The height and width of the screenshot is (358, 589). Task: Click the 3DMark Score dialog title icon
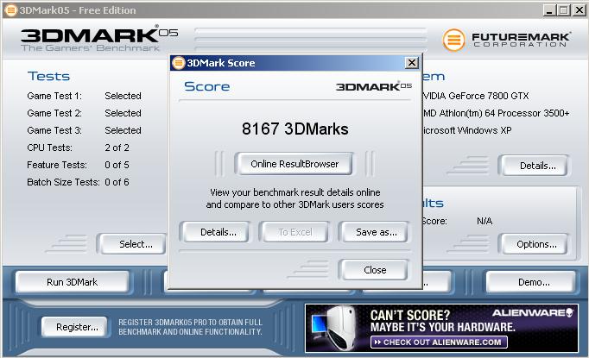pyautogui.click(x=178, y=63)
